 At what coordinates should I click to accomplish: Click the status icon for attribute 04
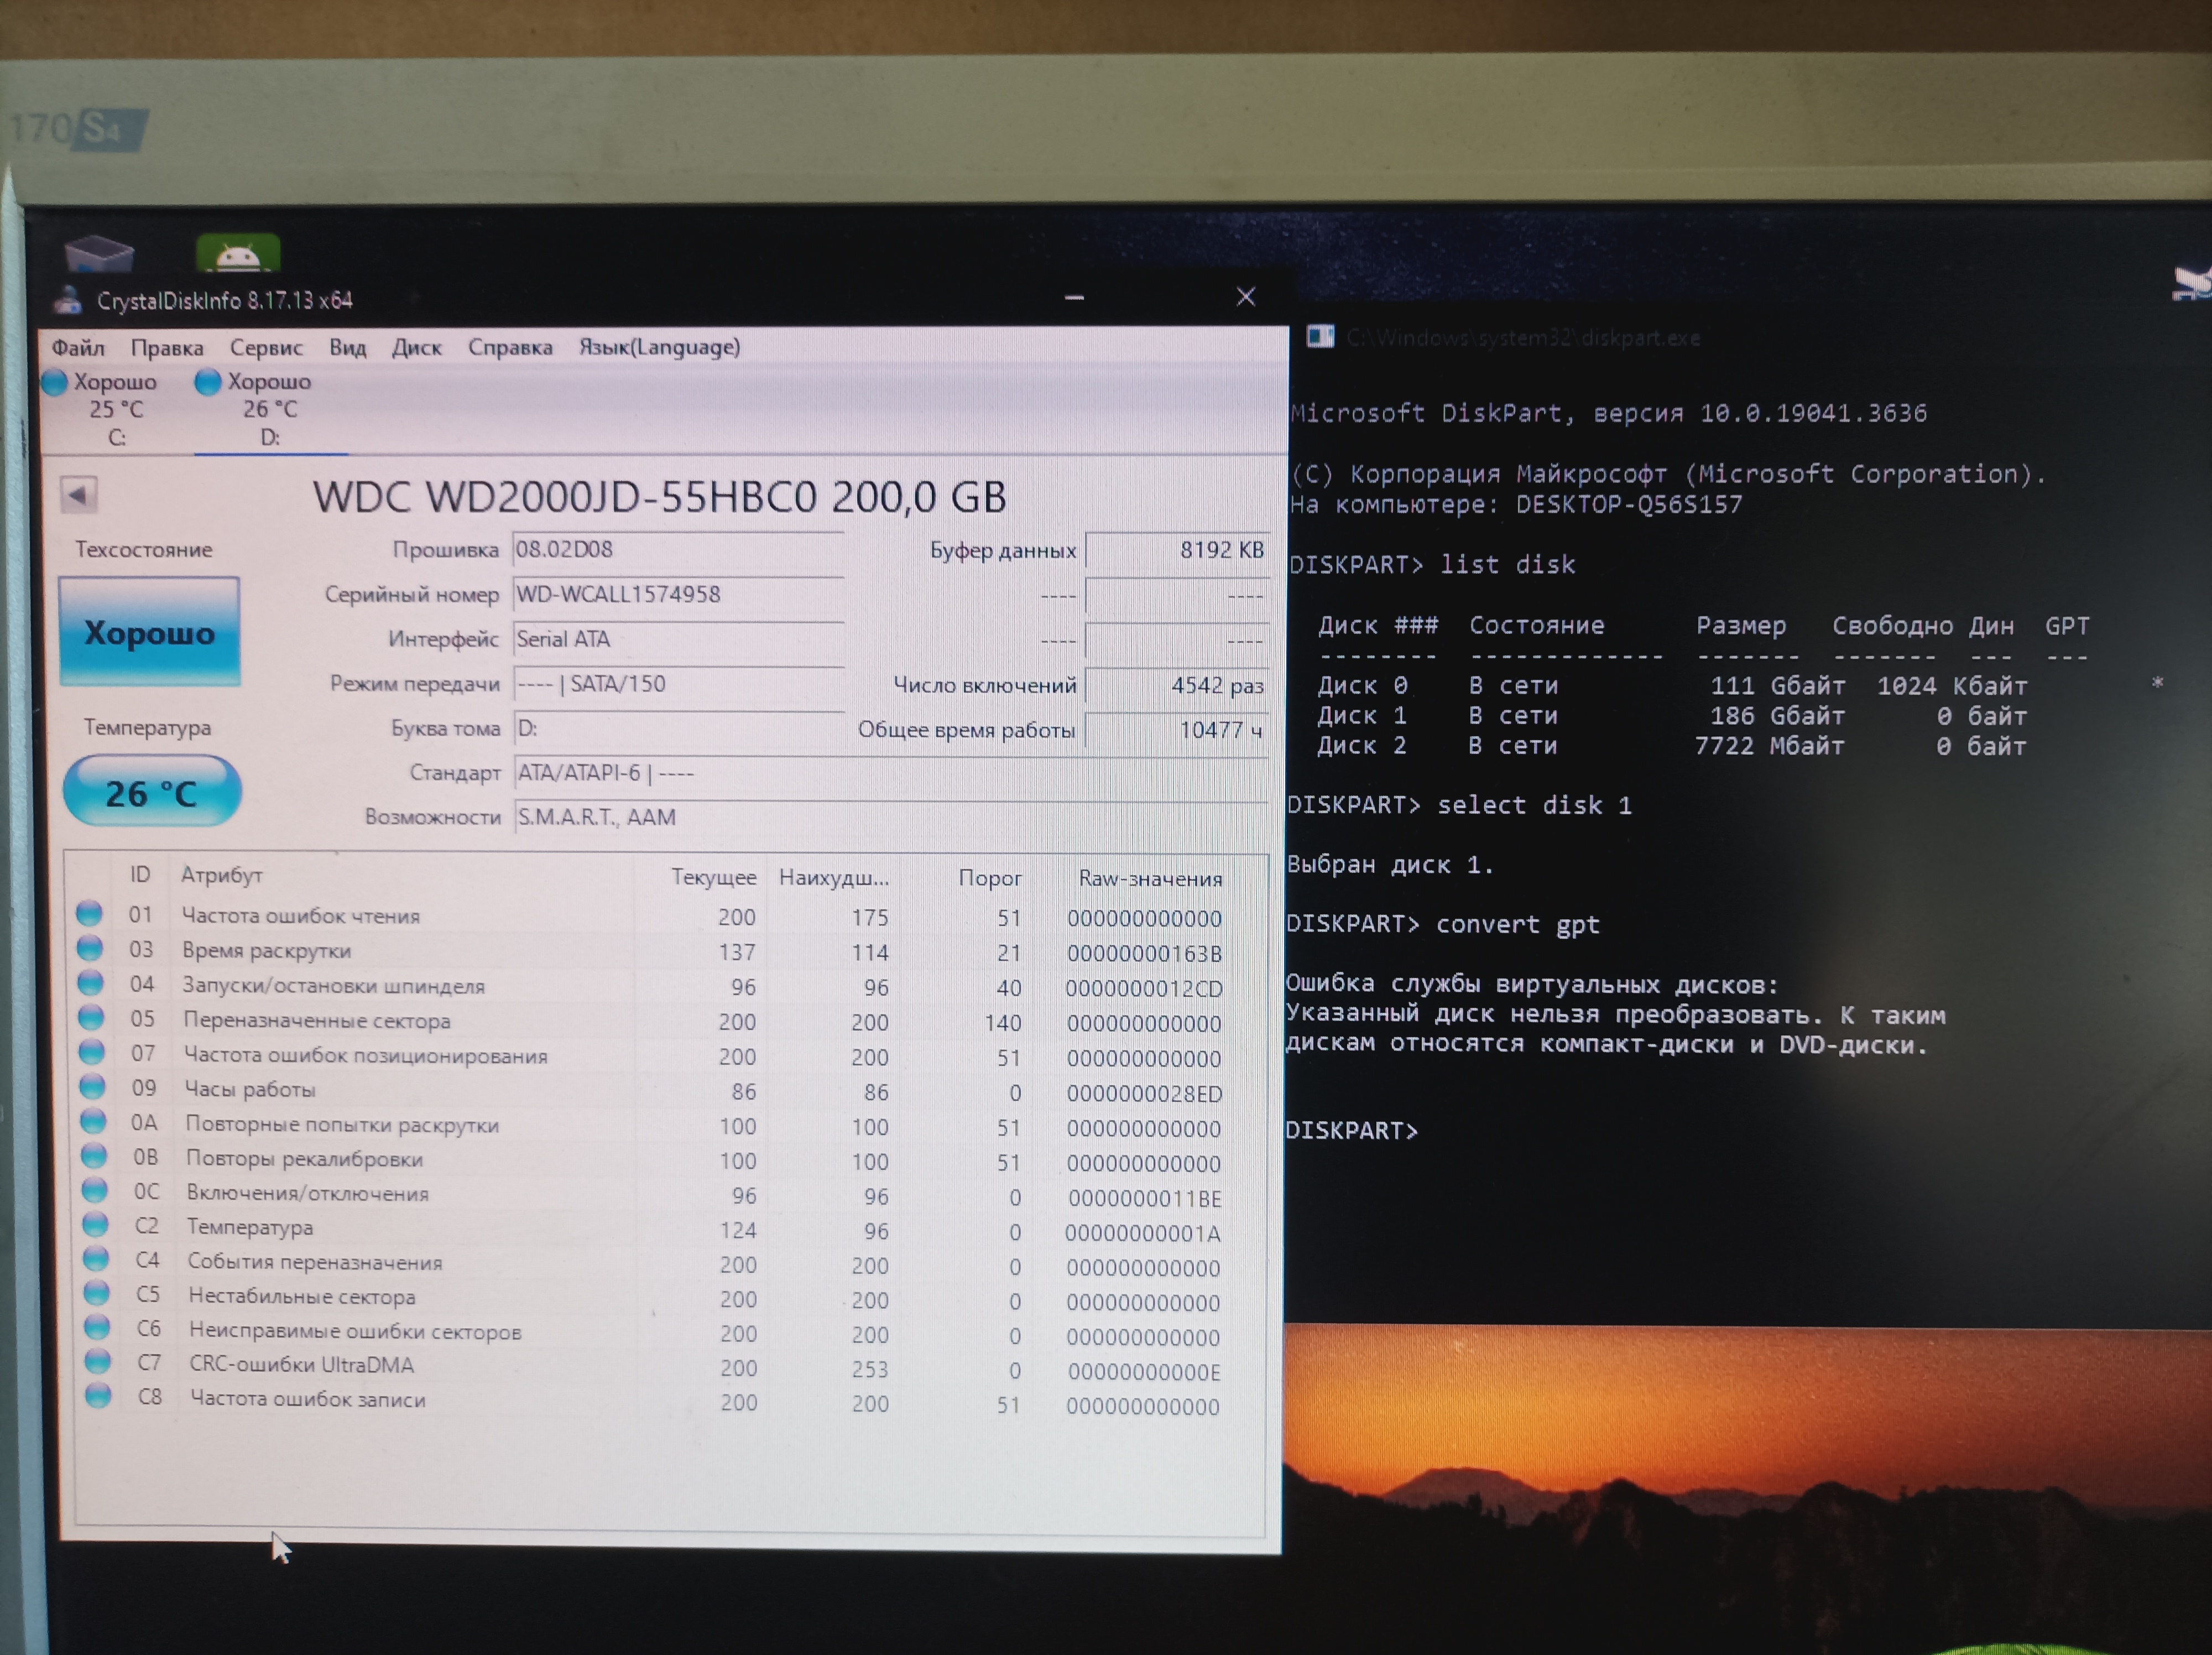[x=91, y=983]
